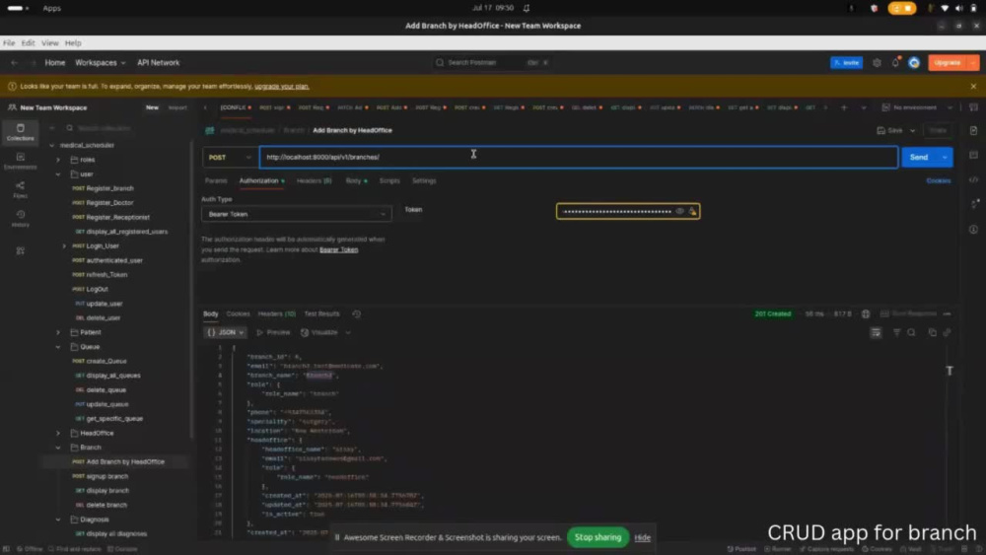This screenshot has width=986, height=555.
Task: Expand the Patient folder
Action: 58,332
